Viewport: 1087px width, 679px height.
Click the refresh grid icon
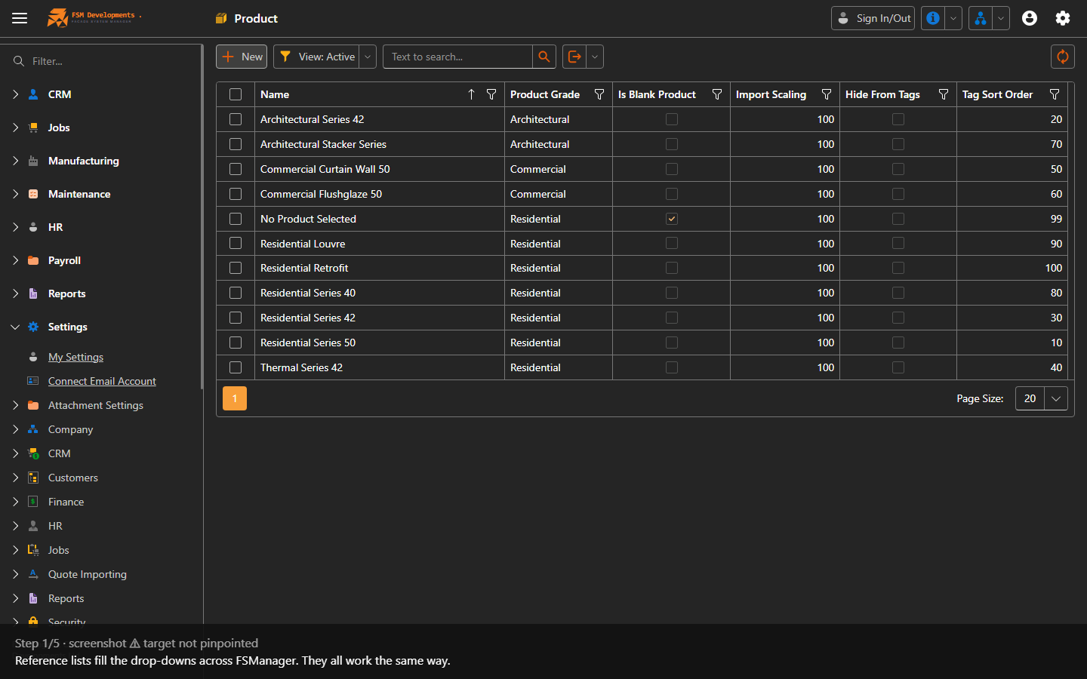pos(1063,57)
